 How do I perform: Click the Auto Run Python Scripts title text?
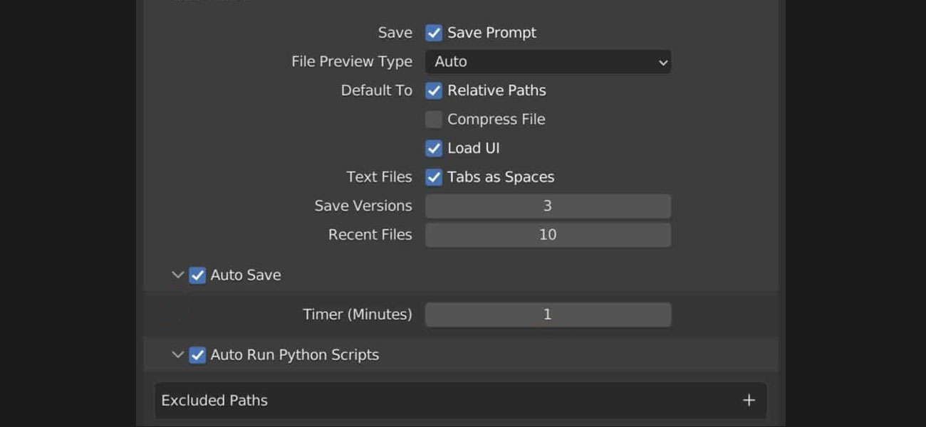tap(294, 355)
